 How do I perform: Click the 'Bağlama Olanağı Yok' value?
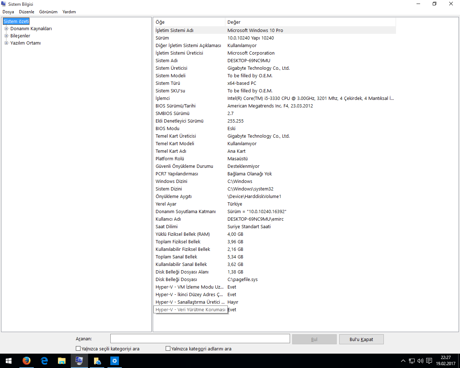point(250,174)
